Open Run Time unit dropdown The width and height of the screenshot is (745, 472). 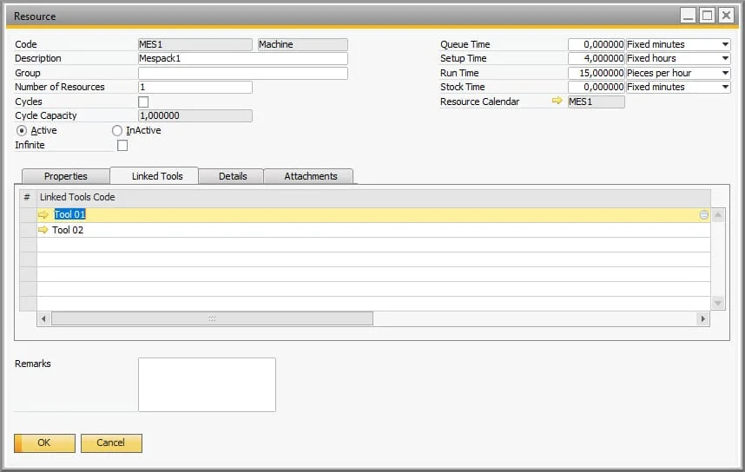725,73
